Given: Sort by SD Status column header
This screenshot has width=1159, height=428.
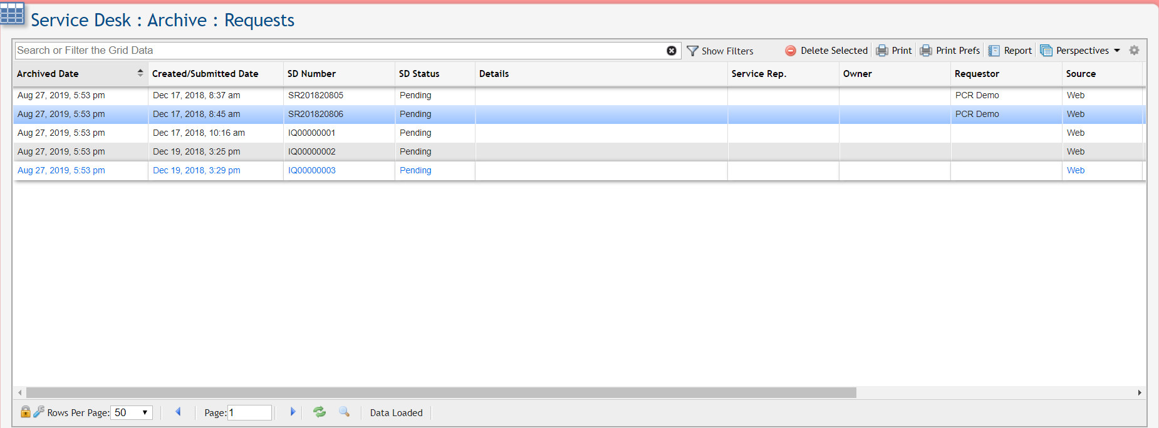Looking at the screenshot, I should tap(435, 74).
